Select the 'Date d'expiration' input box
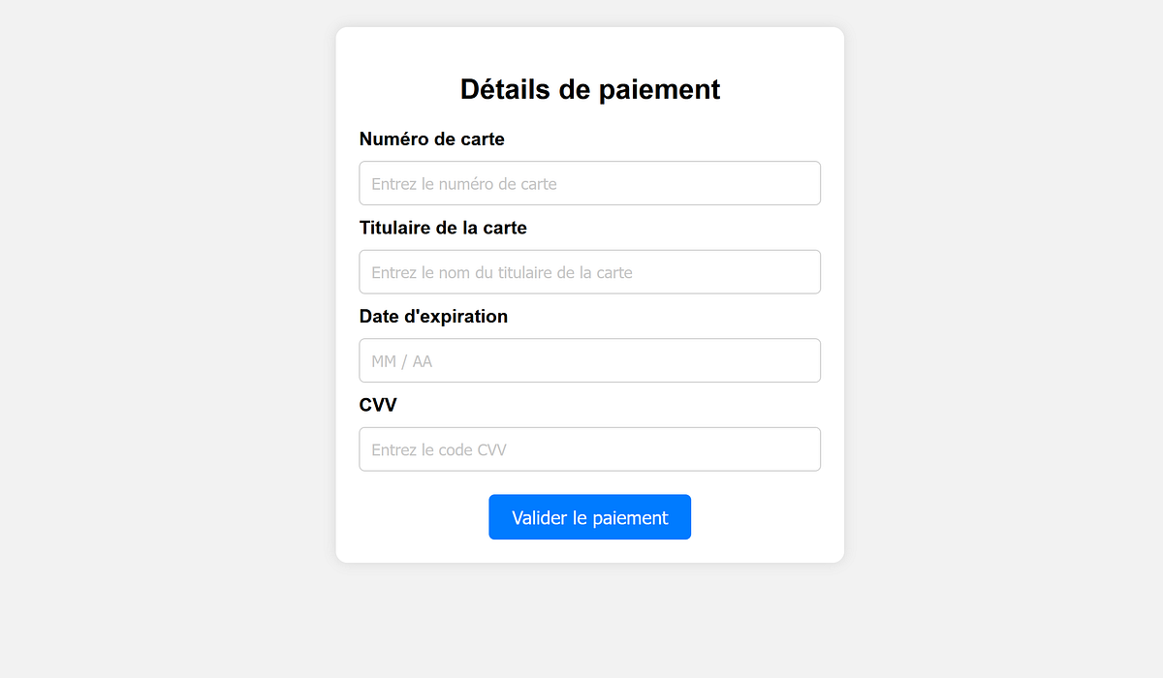Image resolution: width=1163 pixels, height=678 pixels. (589, 359)
